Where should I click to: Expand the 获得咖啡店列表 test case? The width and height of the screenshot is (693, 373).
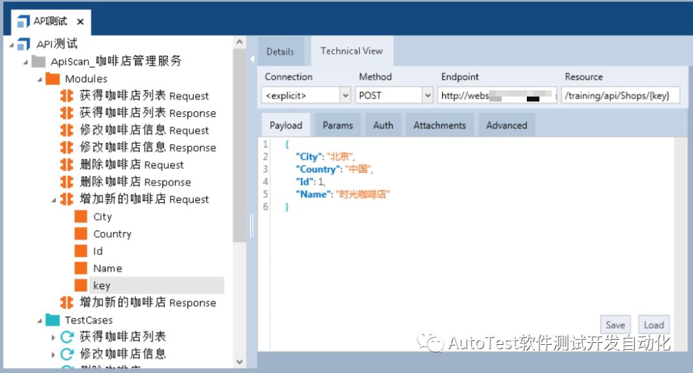coord(53,338)
